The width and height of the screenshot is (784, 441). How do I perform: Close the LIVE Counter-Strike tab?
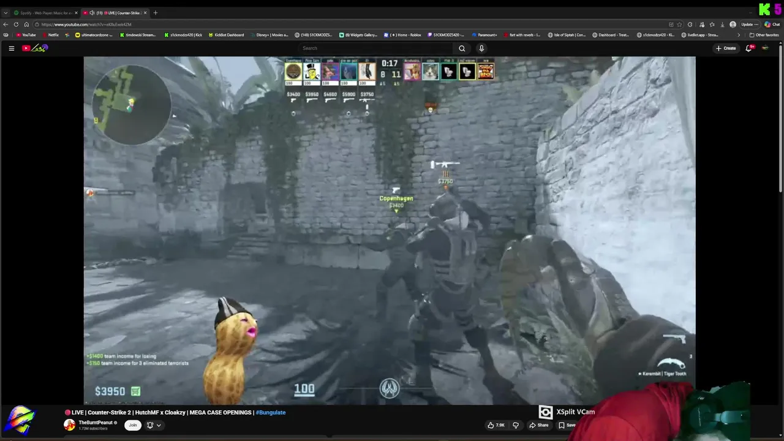point(145,13)
